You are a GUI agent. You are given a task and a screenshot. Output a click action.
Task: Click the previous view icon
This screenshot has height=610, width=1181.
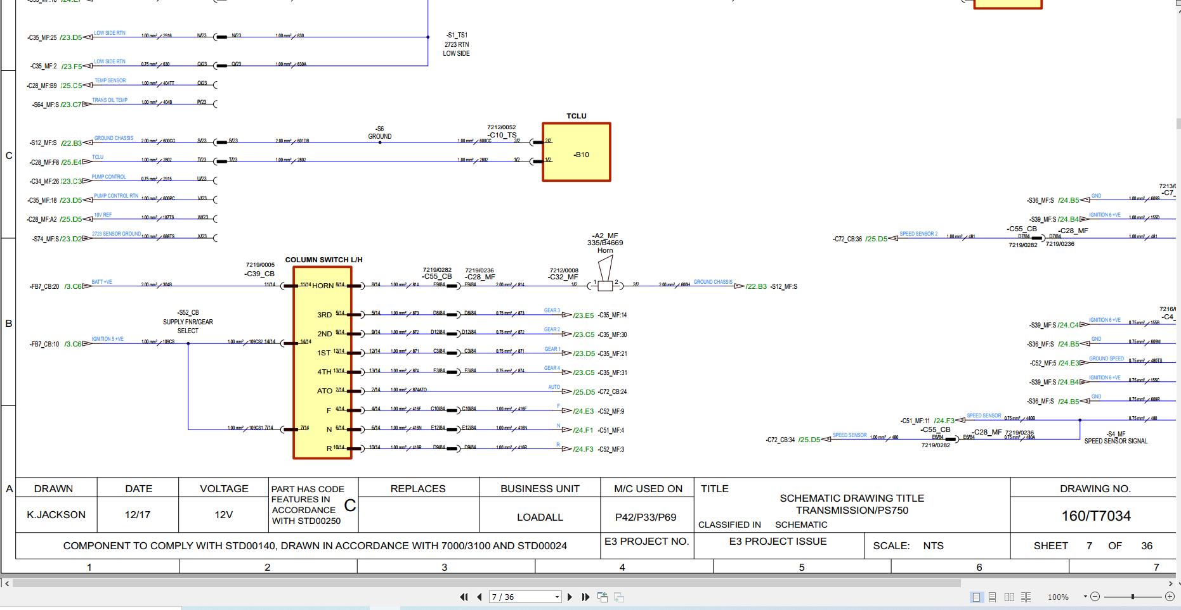(x=603, y=597)
